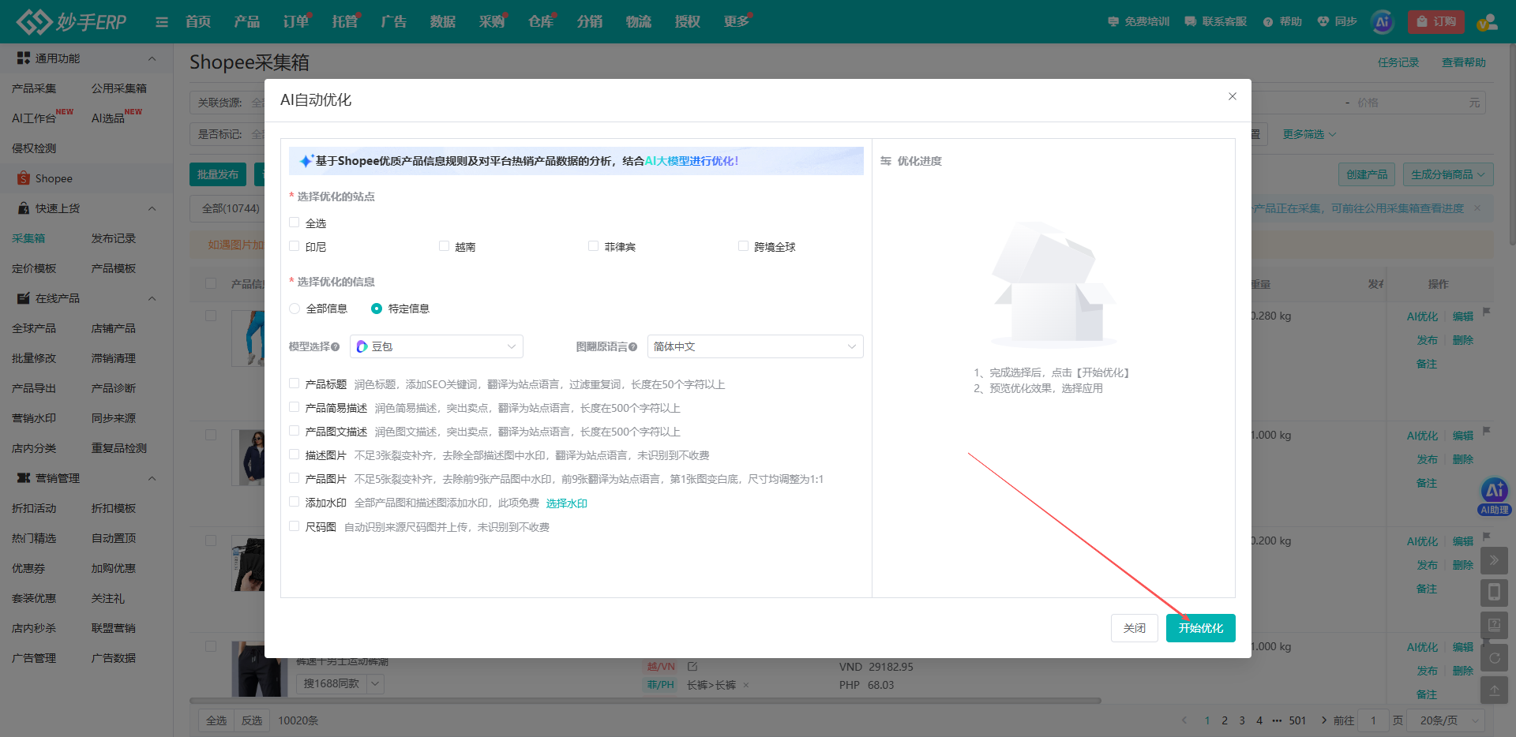Viewport: 1516px width, 737px height.
Task: Click the refresh icon in right toolbar
Action: 1494,657
